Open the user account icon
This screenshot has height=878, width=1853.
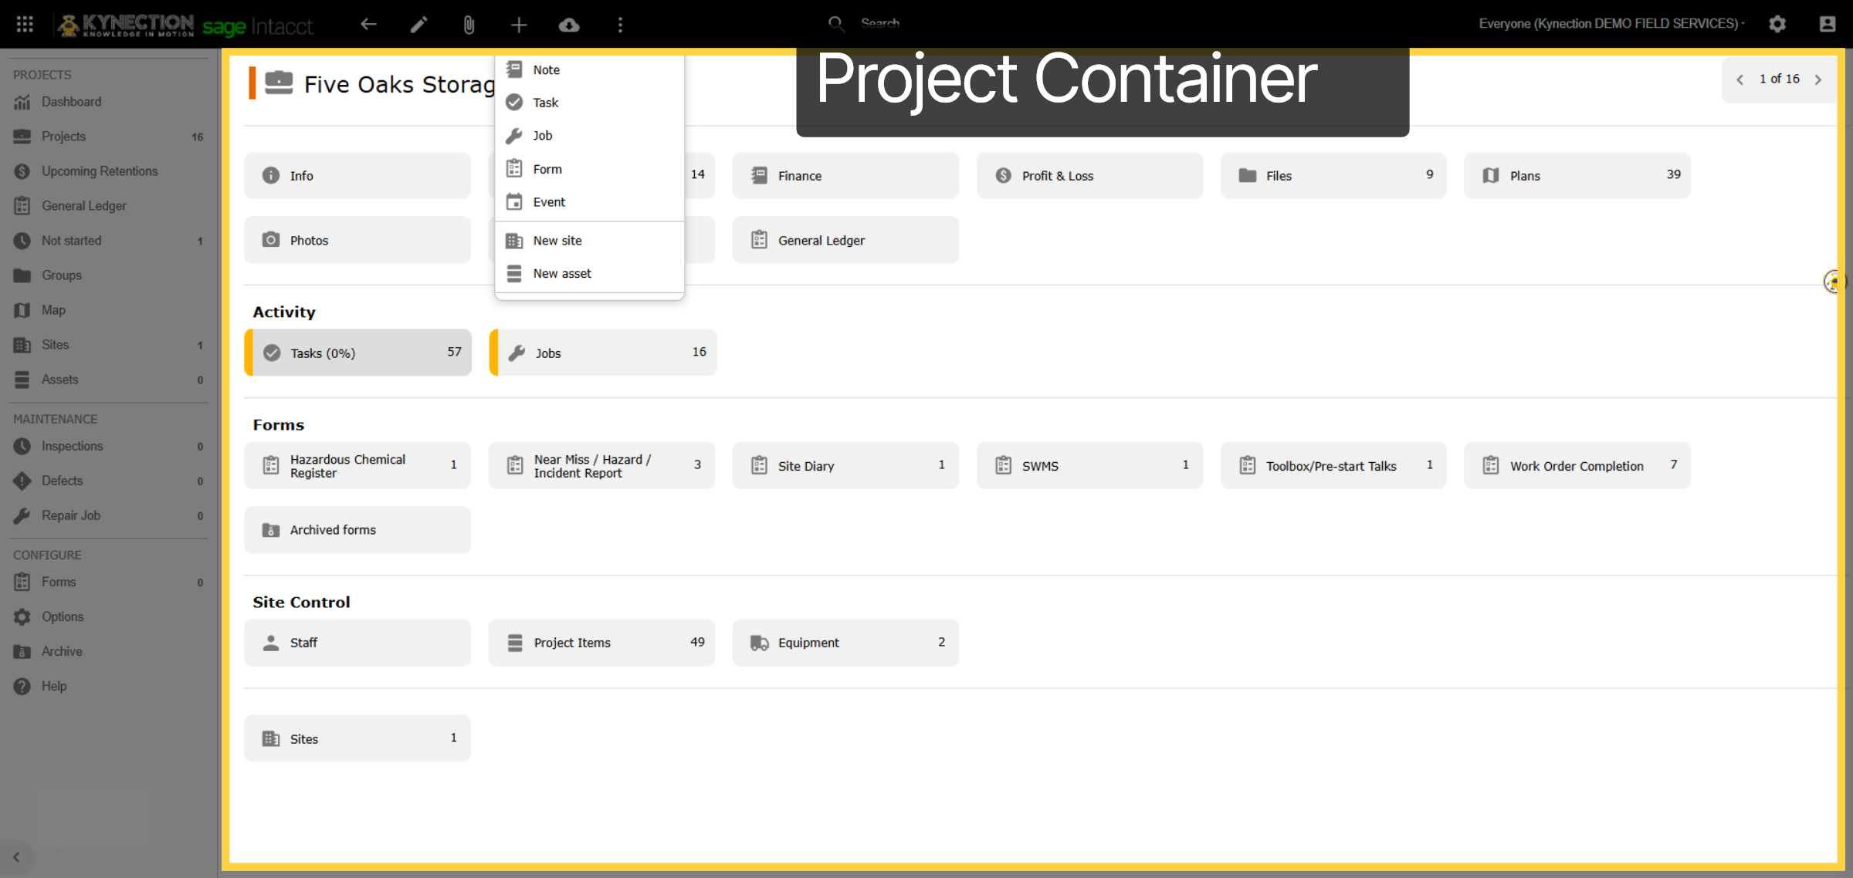tap(1828, 24)
